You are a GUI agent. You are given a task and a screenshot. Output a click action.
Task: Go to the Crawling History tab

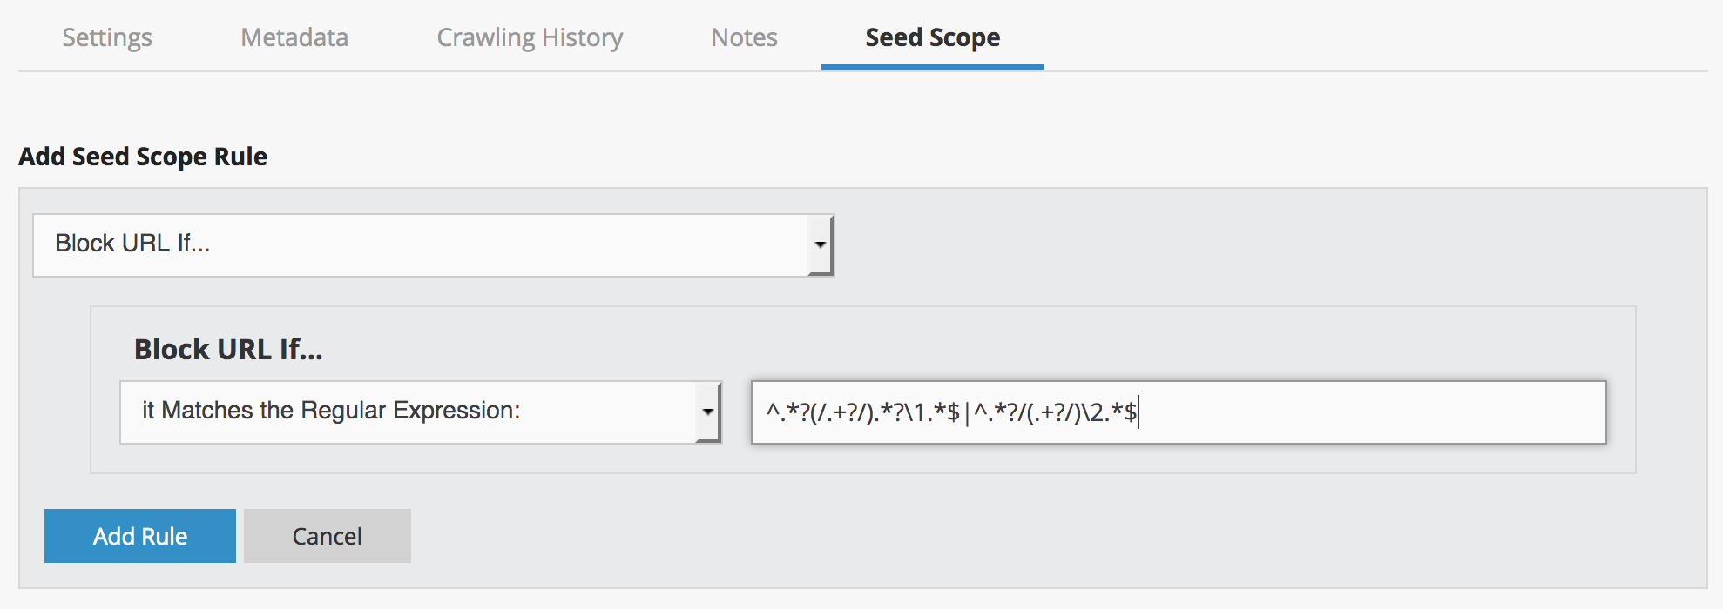(x=530, y=37)
